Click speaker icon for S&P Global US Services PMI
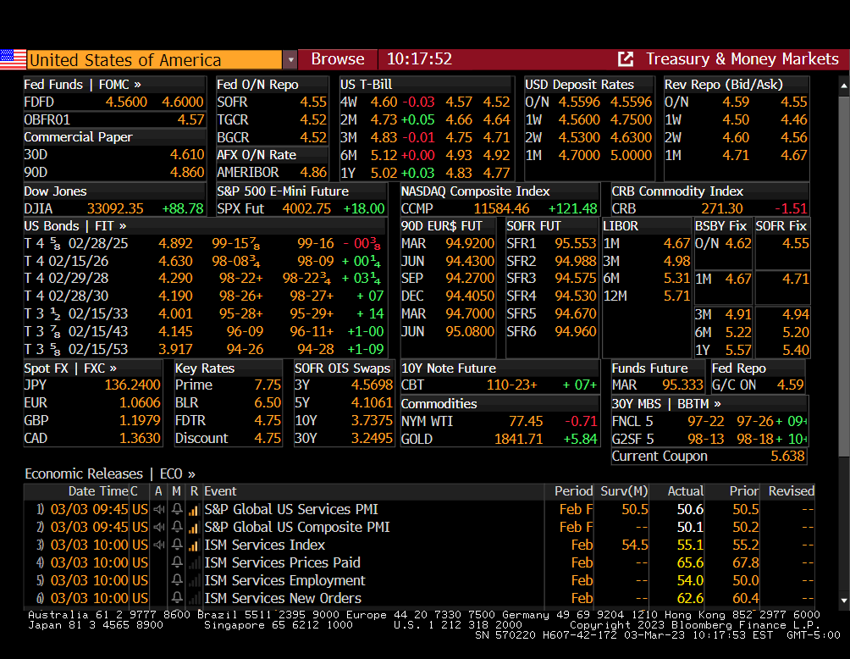Image resolution: width=850 pixels, height=659 pixels. [x=159, y=509]
